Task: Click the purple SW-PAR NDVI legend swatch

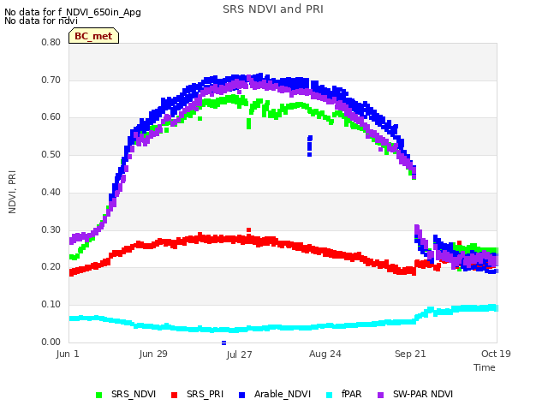Action: 380,395
